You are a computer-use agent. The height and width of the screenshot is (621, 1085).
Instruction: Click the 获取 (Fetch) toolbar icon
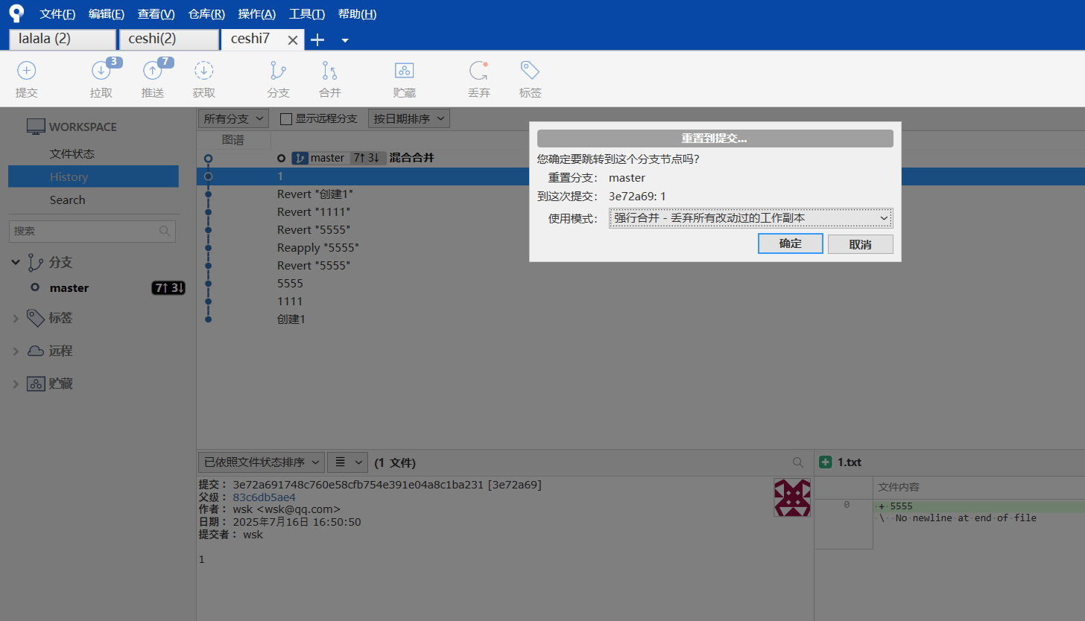[x=203, y=71]
